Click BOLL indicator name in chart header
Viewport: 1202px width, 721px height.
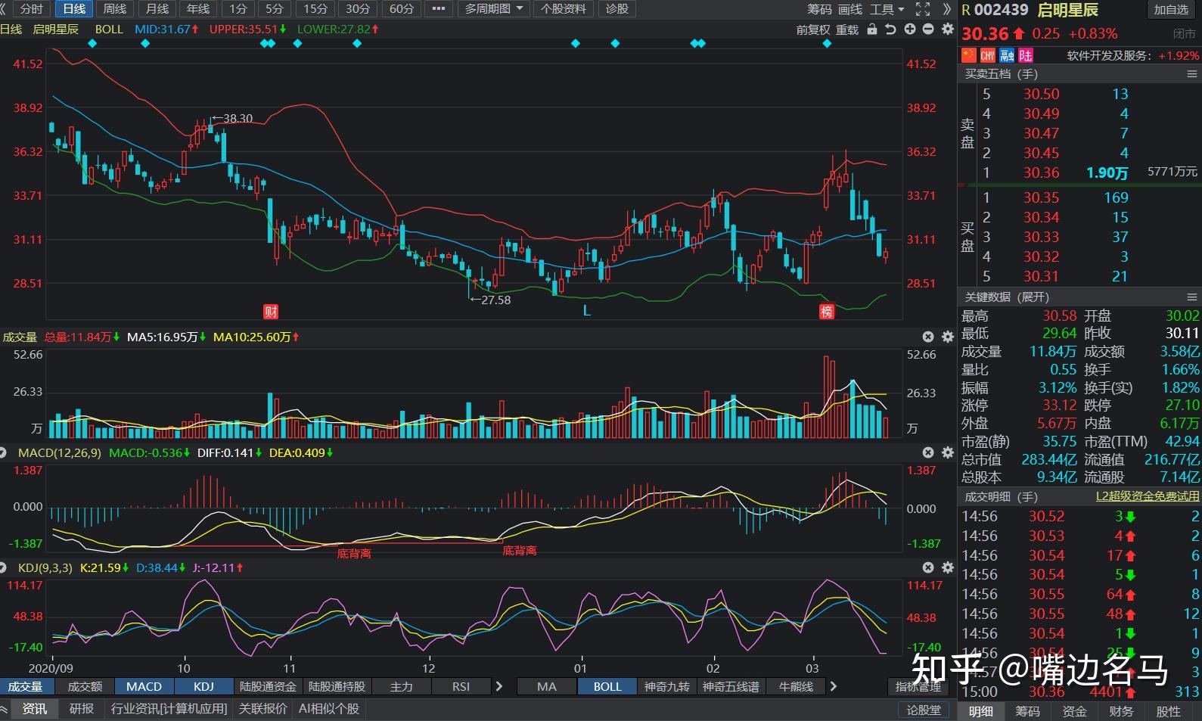click(109, 29)
